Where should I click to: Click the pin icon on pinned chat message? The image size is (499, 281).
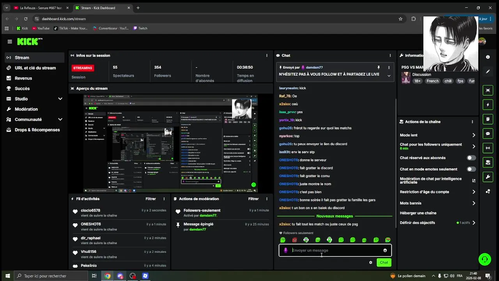[378, 68]
